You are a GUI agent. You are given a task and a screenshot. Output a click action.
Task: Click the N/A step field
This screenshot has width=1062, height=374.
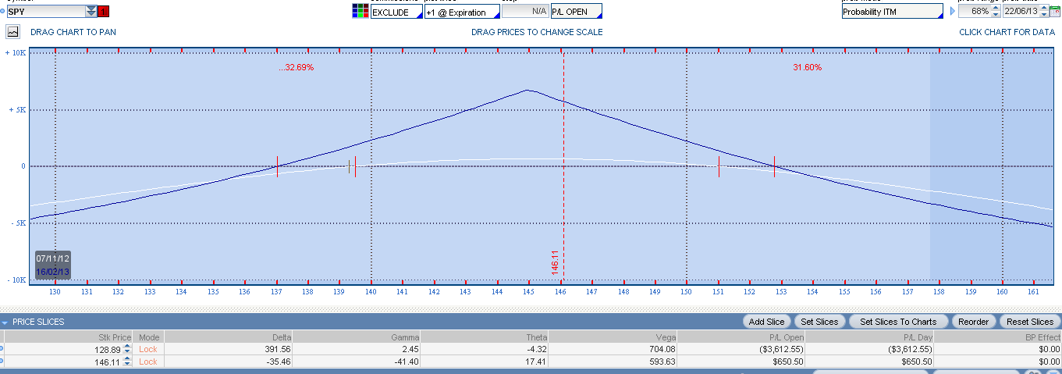pos(524,12)
